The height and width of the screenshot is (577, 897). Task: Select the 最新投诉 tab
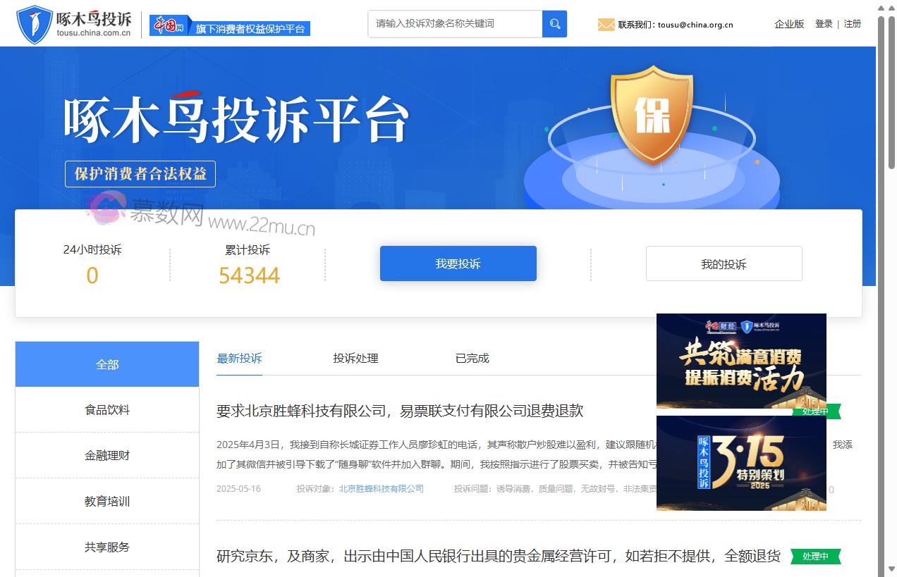(x=239, y=359)
